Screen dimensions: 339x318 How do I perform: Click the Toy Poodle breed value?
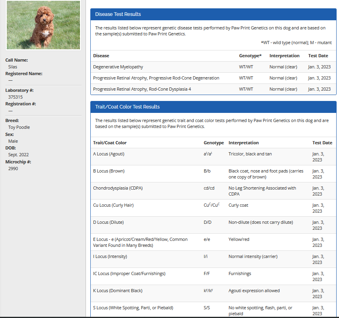(19, 127)
